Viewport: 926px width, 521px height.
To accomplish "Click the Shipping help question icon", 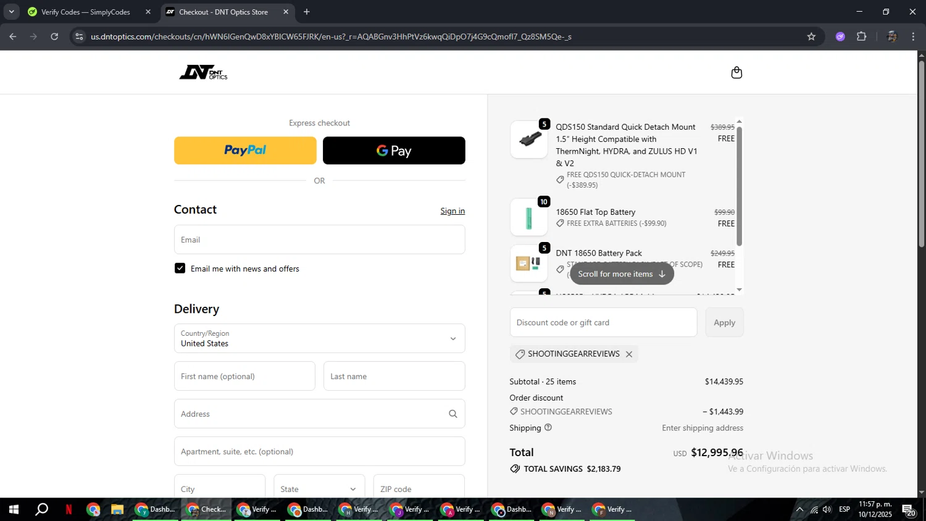I will [x=548, y=427].
